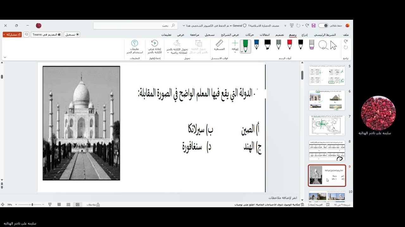The width and height of the screenshot is (405, 227).
Task: Select the red pen tool
Action: tap(290, 45)
